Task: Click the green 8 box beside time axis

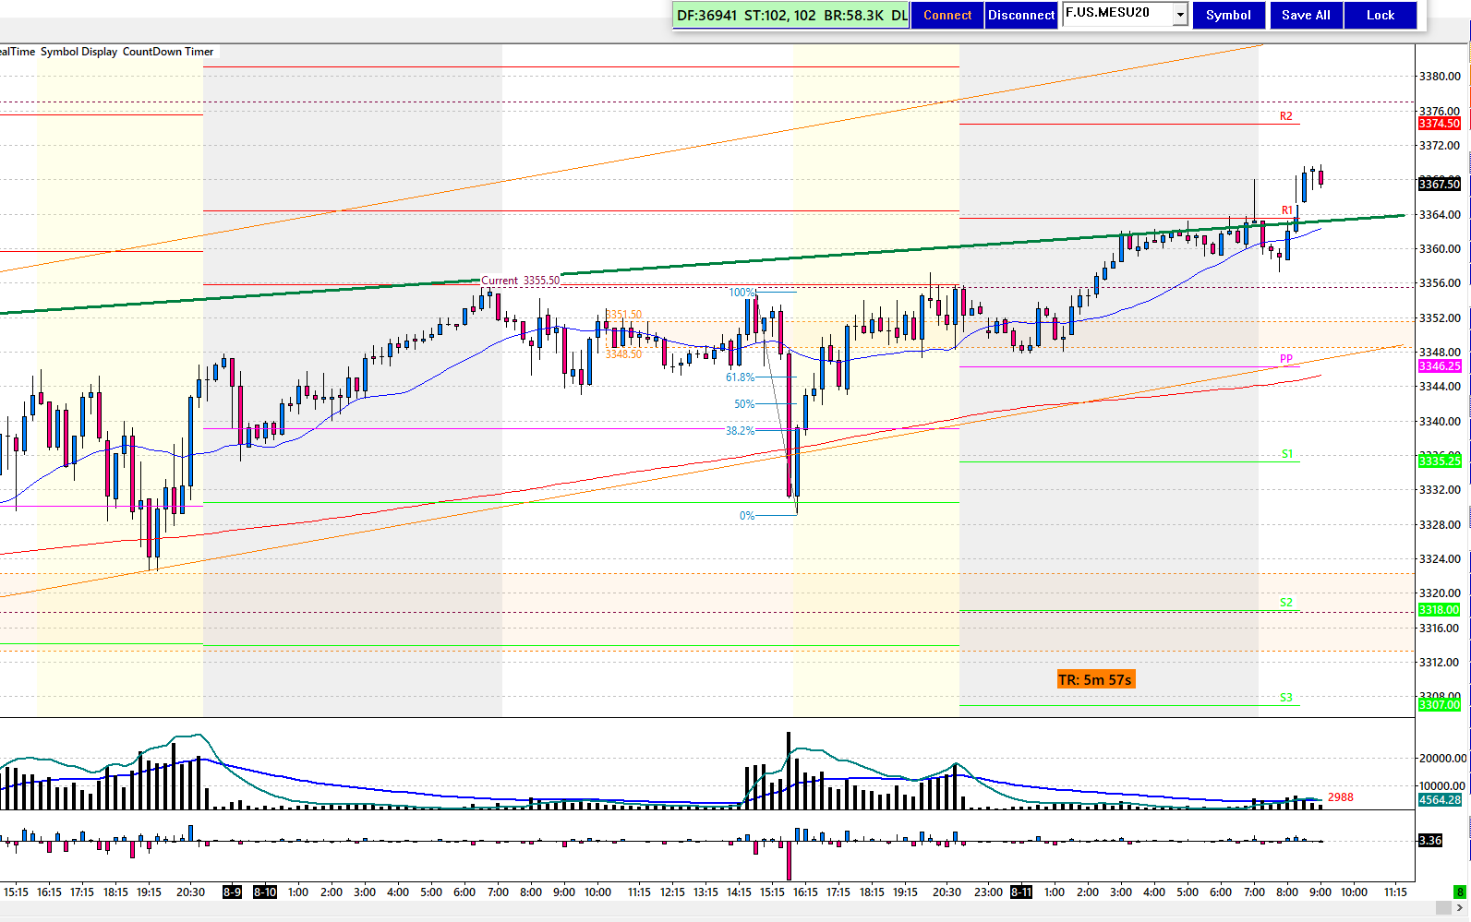Action: (1460, 892)
